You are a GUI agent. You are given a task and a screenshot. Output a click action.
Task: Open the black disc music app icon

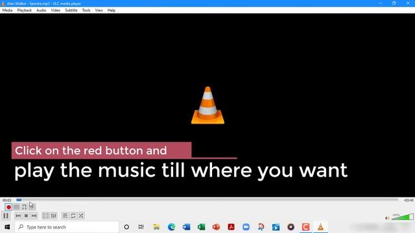click(x=291, y=227)
